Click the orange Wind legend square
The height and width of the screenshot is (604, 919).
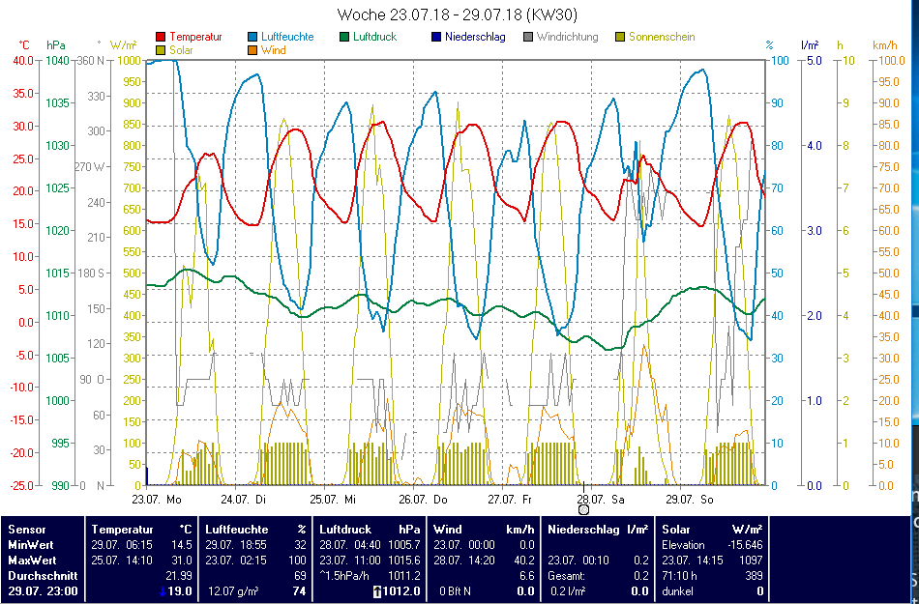coord(253,50)
